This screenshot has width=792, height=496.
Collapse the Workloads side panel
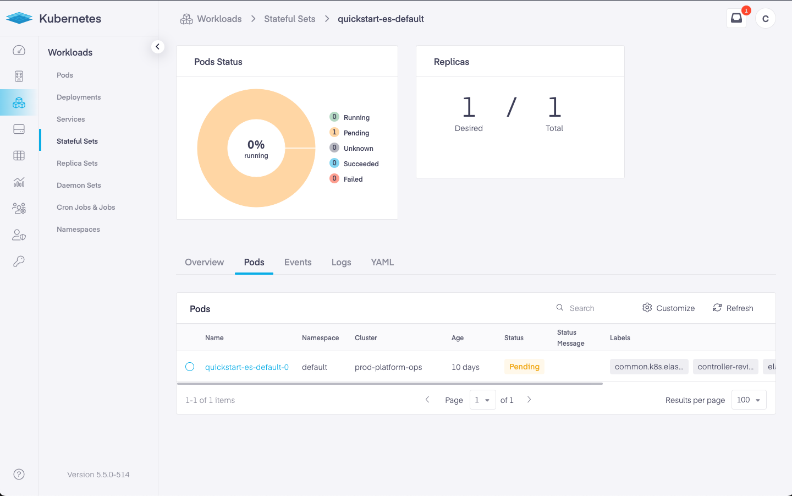coord(157,47)
